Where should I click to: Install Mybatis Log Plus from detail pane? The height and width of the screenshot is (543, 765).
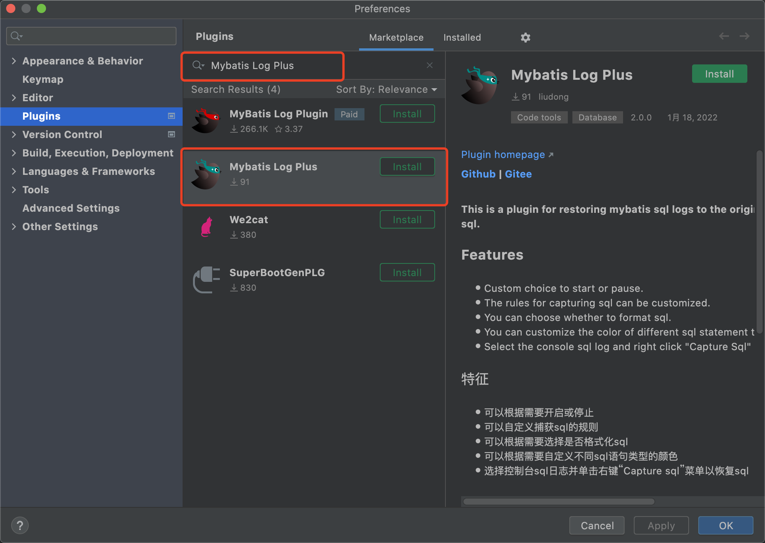pyautogui.click(x=719, y=74)
